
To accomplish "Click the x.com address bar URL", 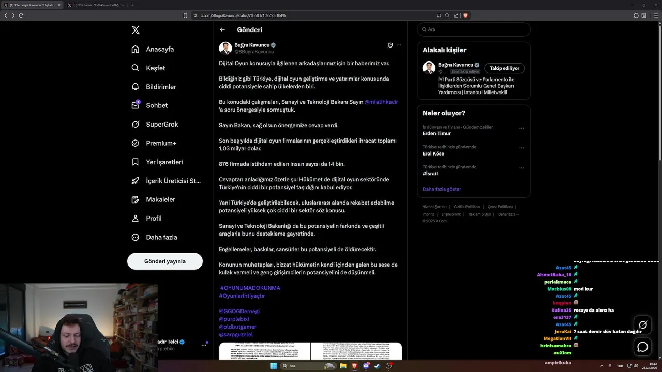I will pyautogui.click(x=243, y=16).
